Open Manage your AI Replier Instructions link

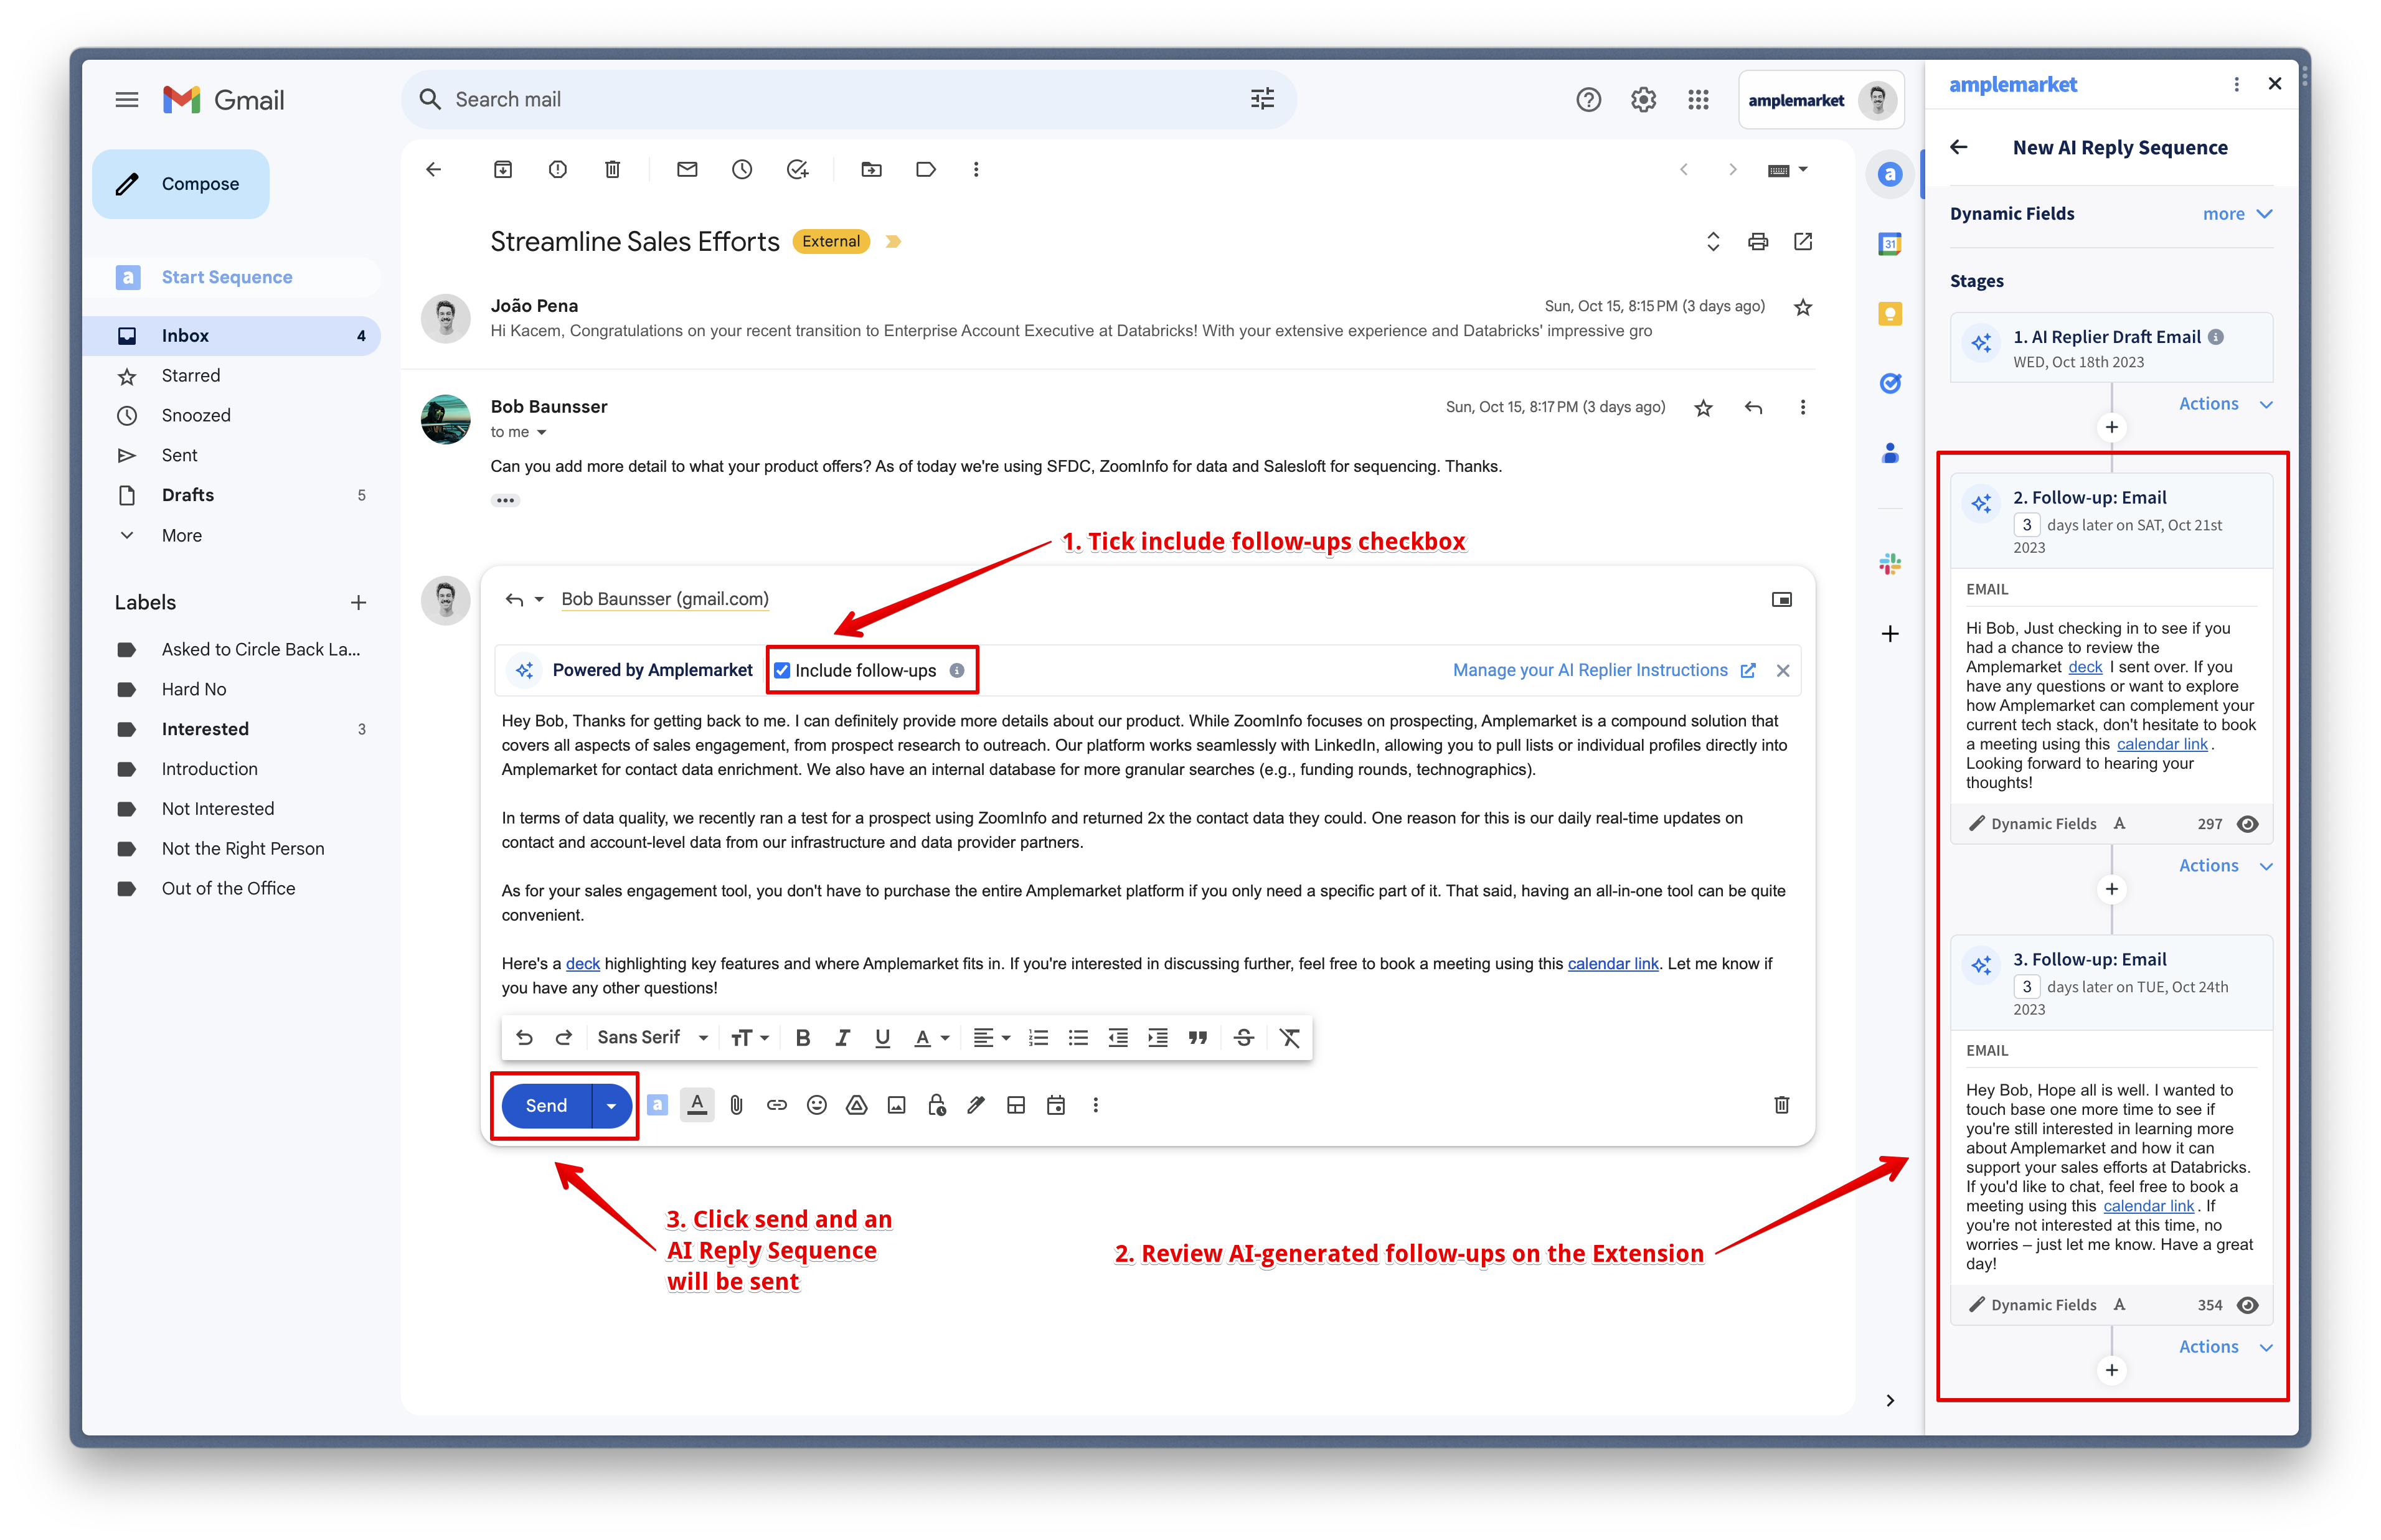click(x=1603, y=671)
